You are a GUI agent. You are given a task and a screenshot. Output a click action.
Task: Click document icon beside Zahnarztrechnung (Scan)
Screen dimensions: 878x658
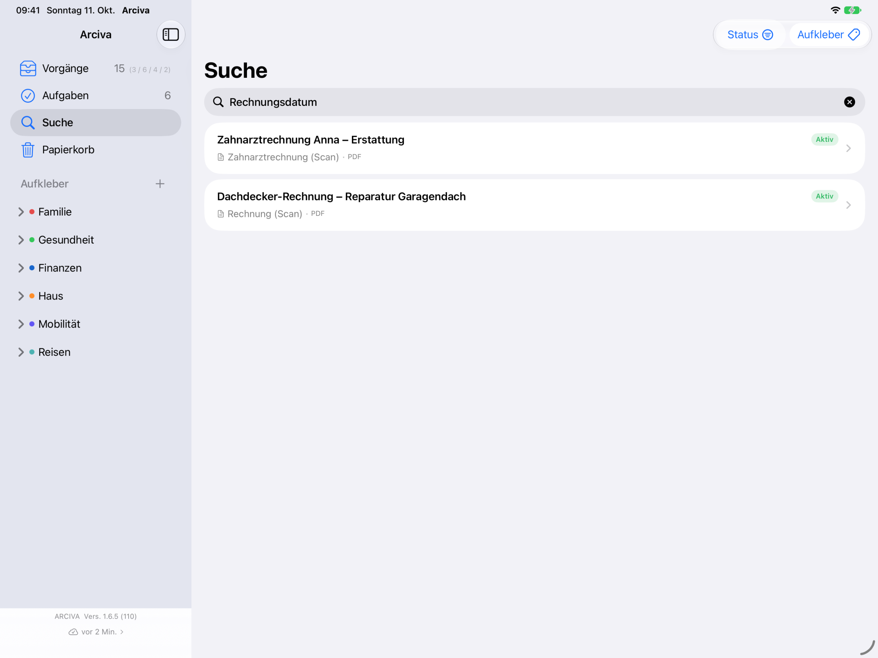coord(221,157)
